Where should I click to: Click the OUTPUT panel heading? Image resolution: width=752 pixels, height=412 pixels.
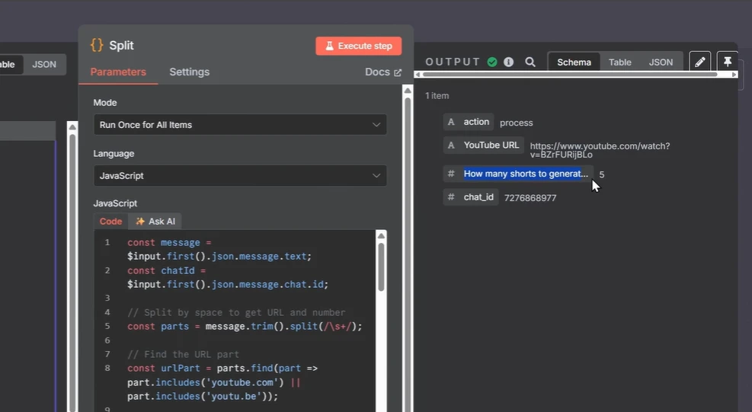tap(453, 62)
